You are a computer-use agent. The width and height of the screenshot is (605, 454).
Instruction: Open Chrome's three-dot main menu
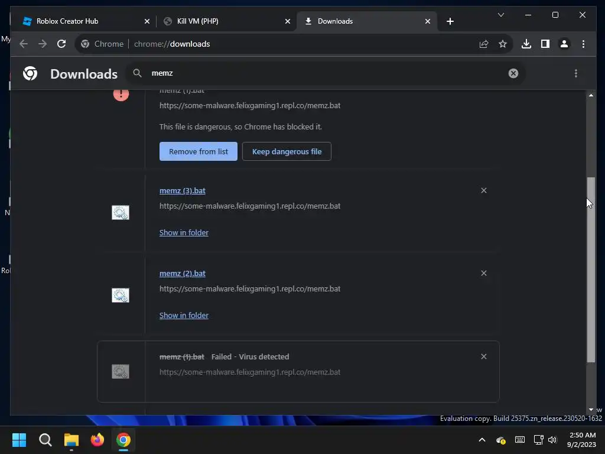[583, 44]
